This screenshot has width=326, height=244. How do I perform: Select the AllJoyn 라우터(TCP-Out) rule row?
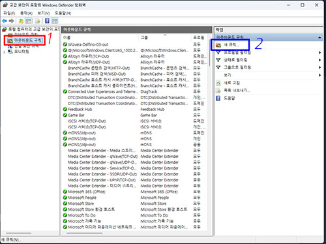(135, 56)
